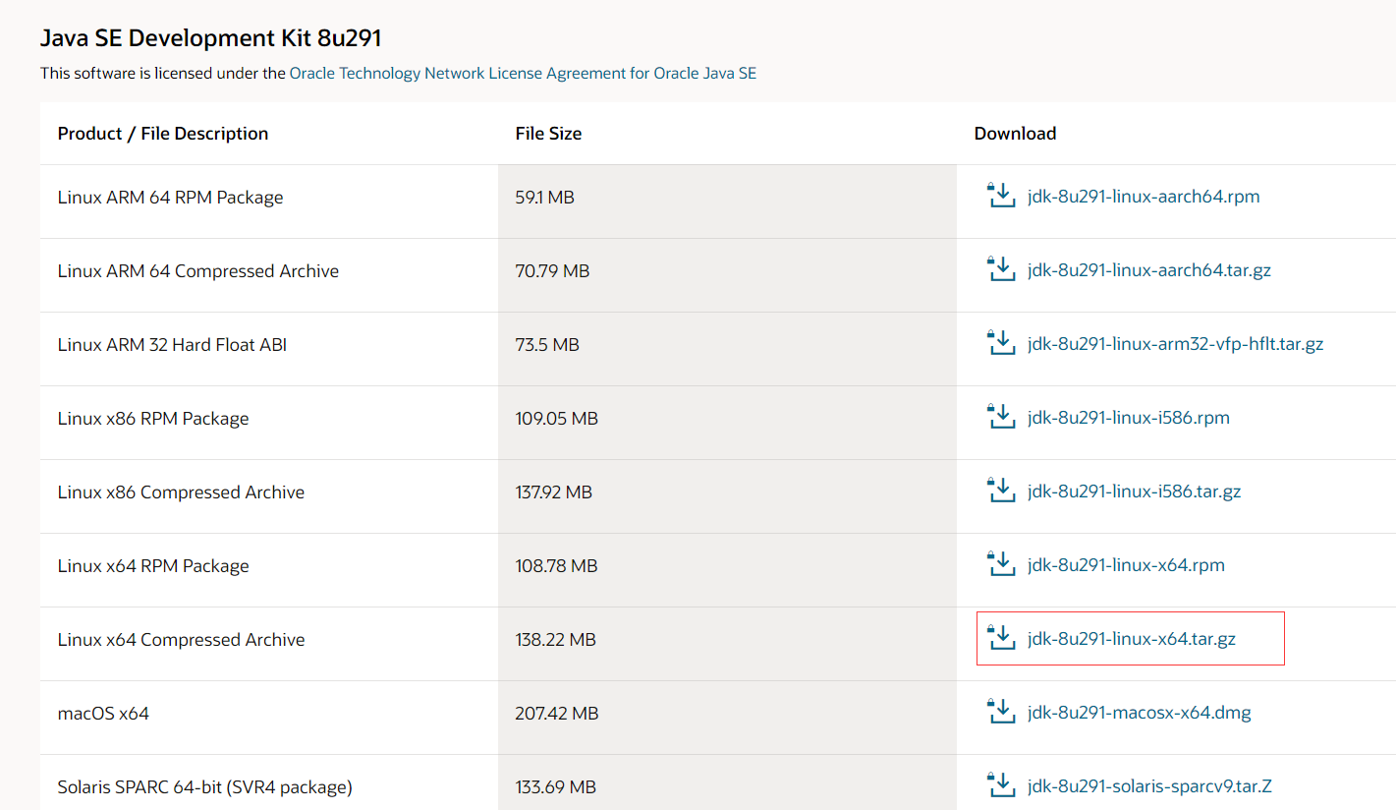This screenshot has width=1396, height=810.
Task: Download jdk-8u291-macosx-x64.dmg via its link
Action: [1140, 713]
